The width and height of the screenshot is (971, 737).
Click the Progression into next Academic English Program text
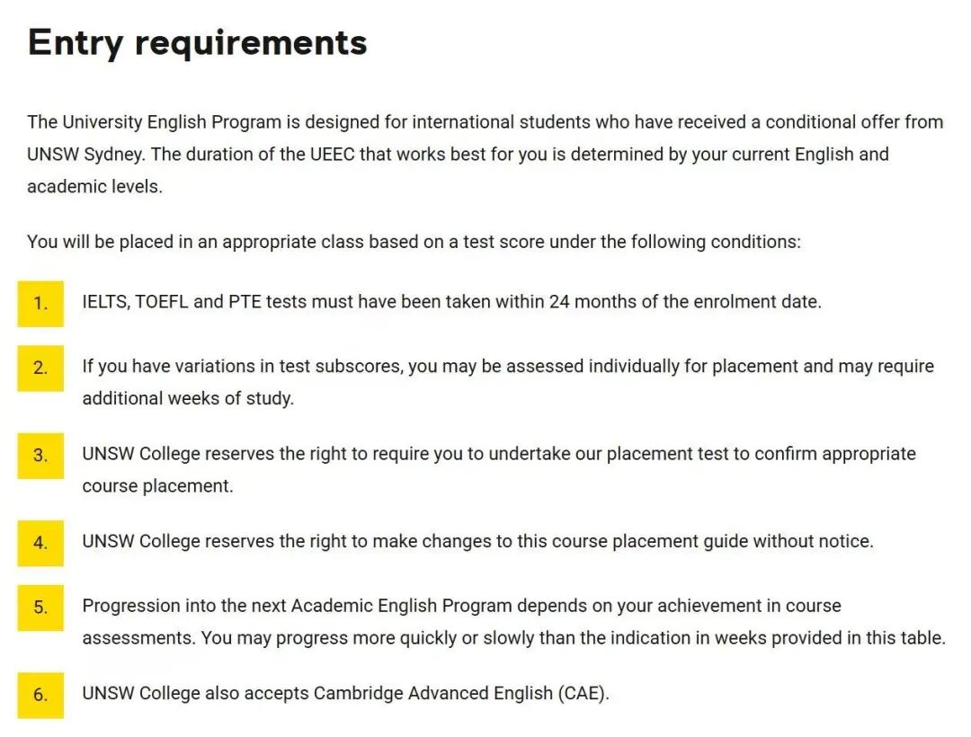click(461, 606)
